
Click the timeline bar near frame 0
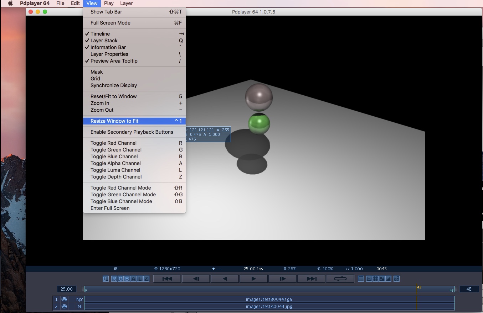coord(86,289)
